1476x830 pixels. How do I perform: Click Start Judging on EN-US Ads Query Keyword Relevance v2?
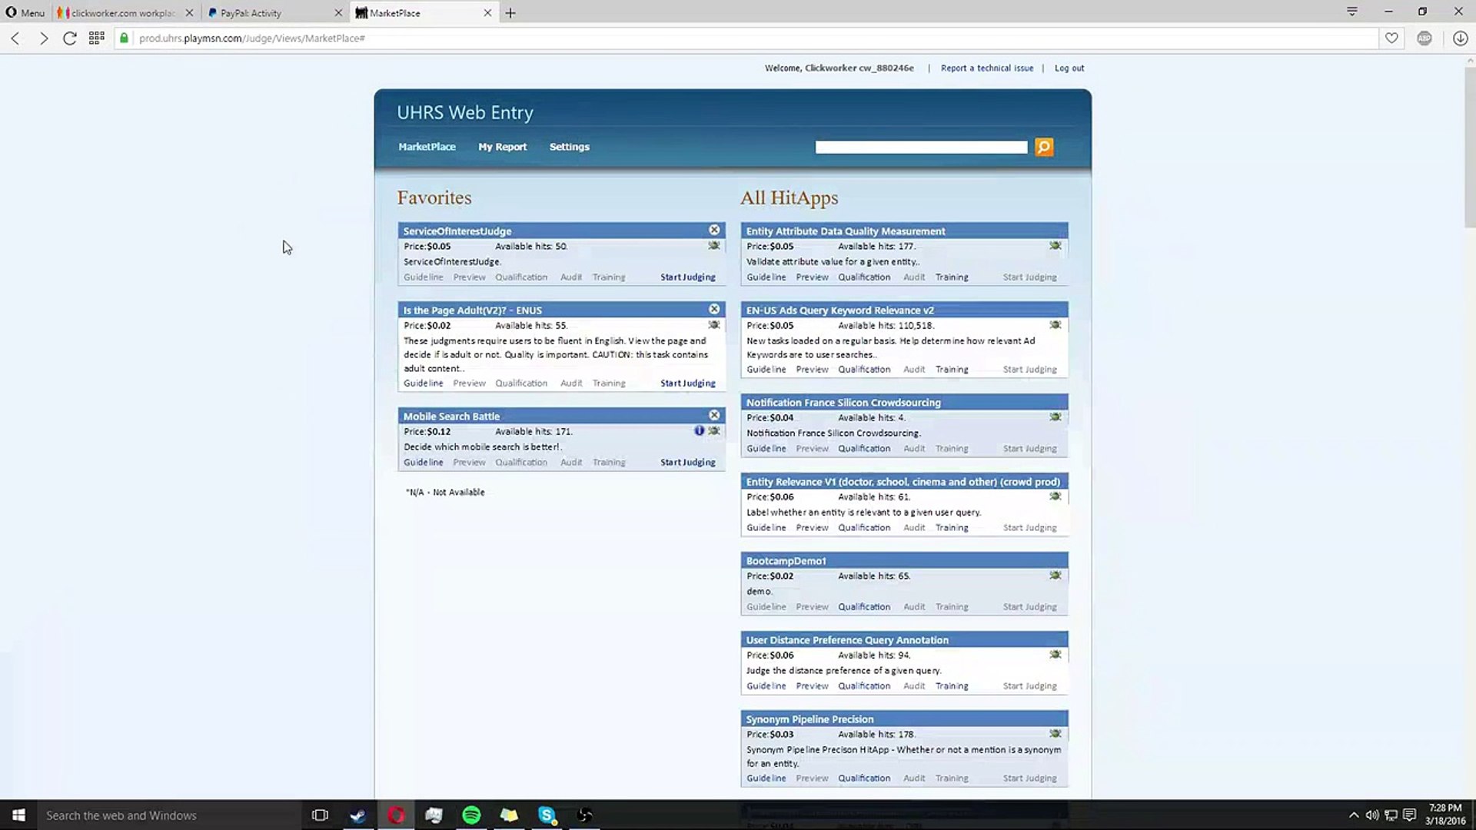coord(1029,369)
